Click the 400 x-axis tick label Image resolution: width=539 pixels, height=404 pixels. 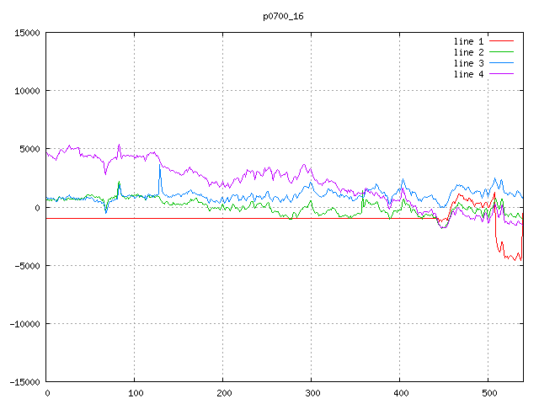(x=399, y=393)
